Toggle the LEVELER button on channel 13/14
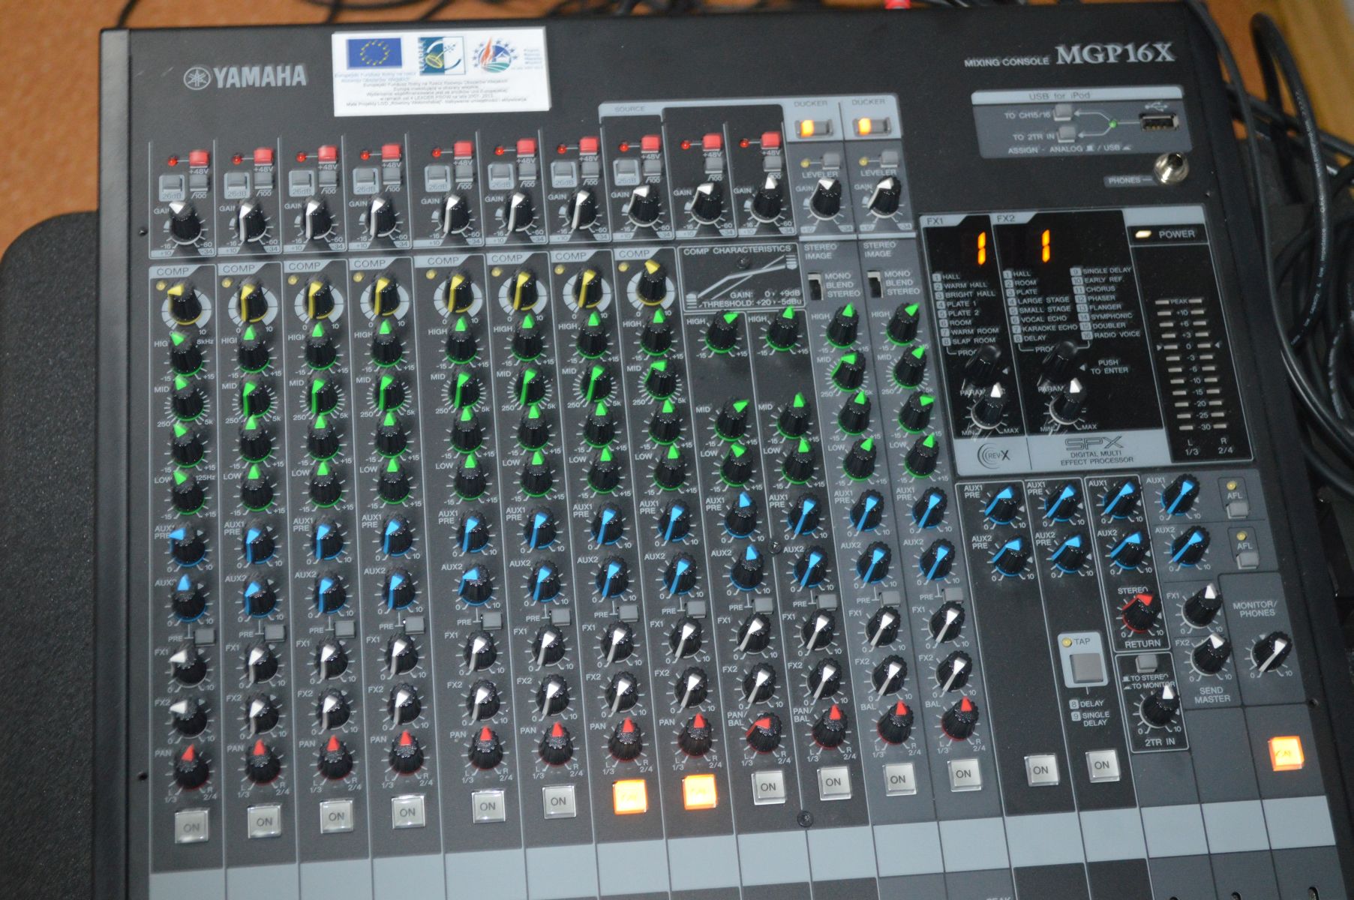1354x900 pixels. click(x=830, y=160)
